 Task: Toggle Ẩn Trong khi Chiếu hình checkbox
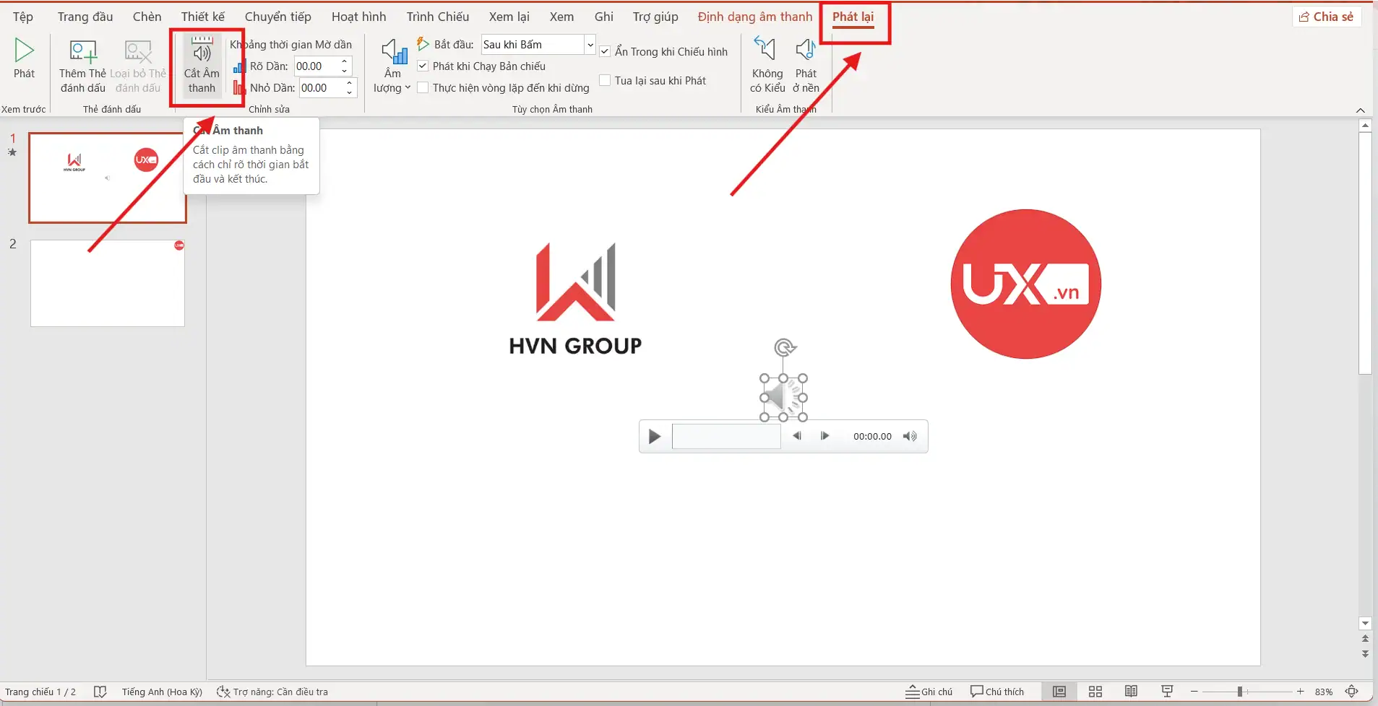(x=606, y=52)
